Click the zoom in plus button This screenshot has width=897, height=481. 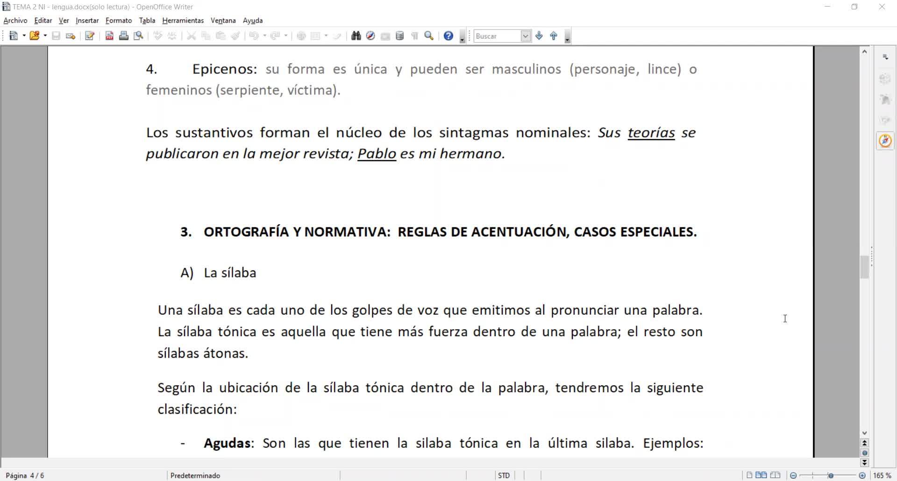[x=862, y=475]
